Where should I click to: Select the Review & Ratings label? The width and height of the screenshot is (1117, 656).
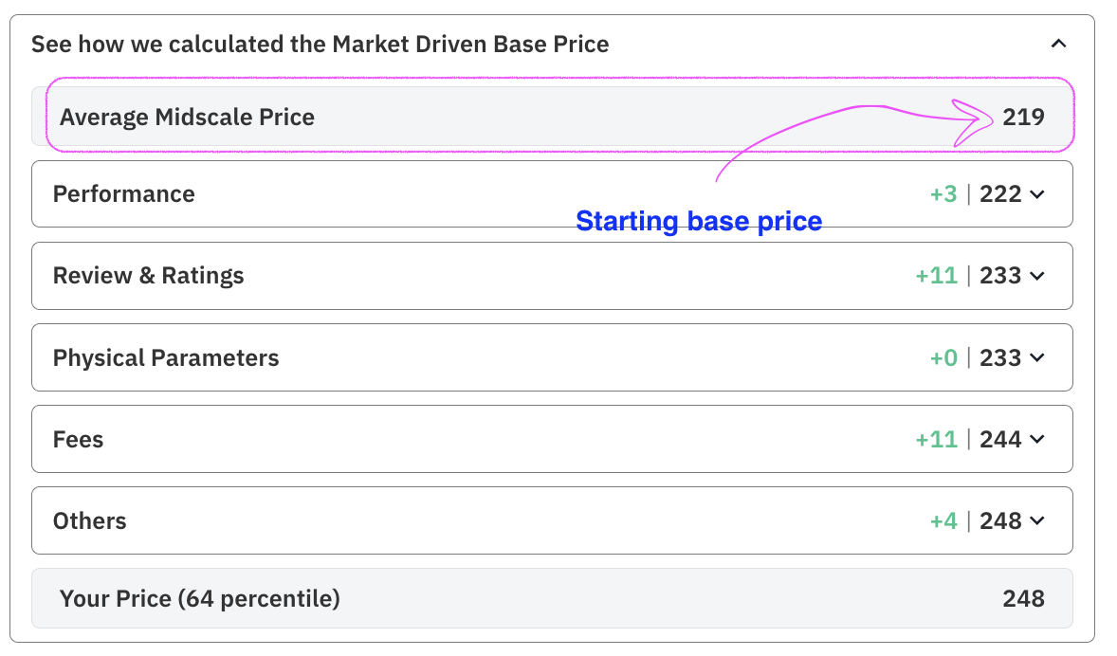click(x=148, y=276)
